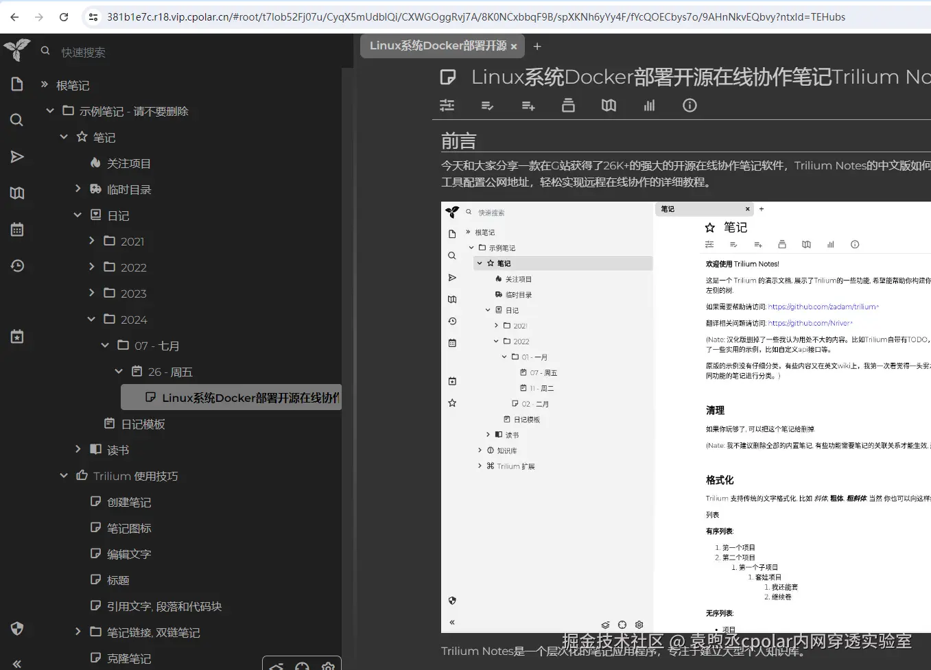Open the note map launcher icon
This screenshot has width=931, height=670.
coord(17,193)
